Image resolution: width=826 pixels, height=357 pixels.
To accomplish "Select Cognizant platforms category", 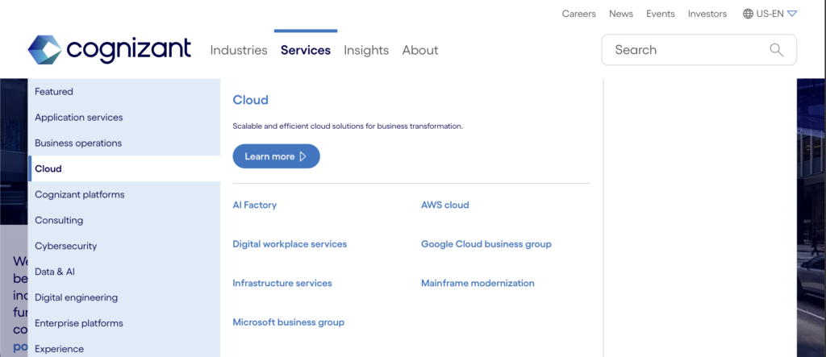I will pos(123,194).
